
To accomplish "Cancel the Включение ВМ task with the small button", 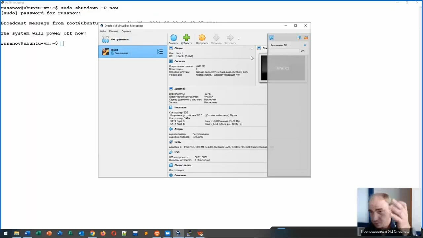I will click(305, 45).
